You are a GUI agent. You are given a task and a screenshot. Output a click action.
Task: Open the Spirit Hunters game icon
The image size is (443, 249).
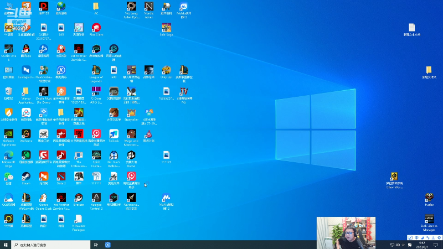point(96,159)
